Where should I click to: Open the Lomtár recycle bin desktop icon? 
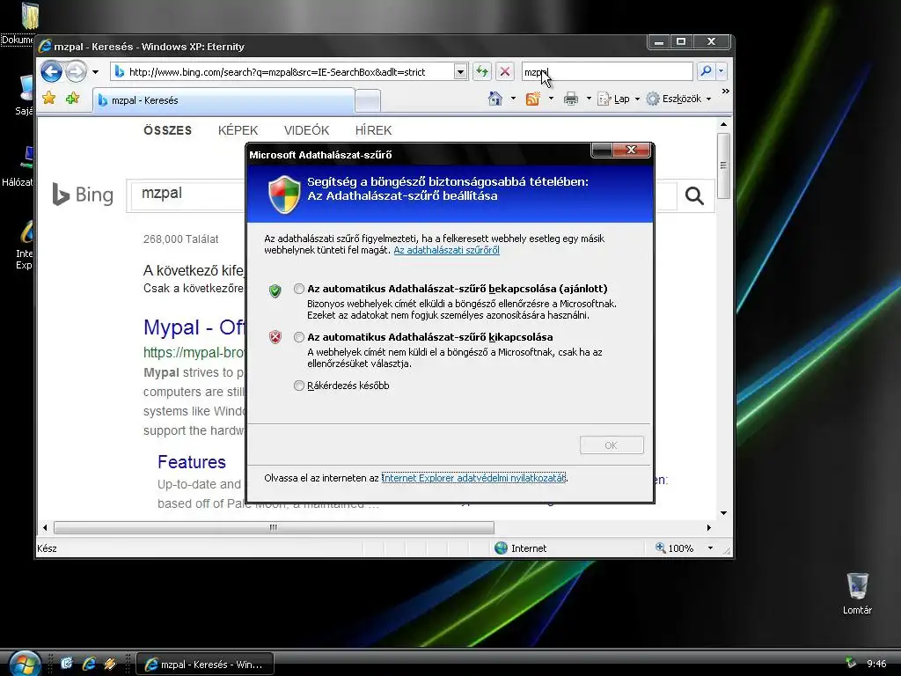click(x=857, y=594)
